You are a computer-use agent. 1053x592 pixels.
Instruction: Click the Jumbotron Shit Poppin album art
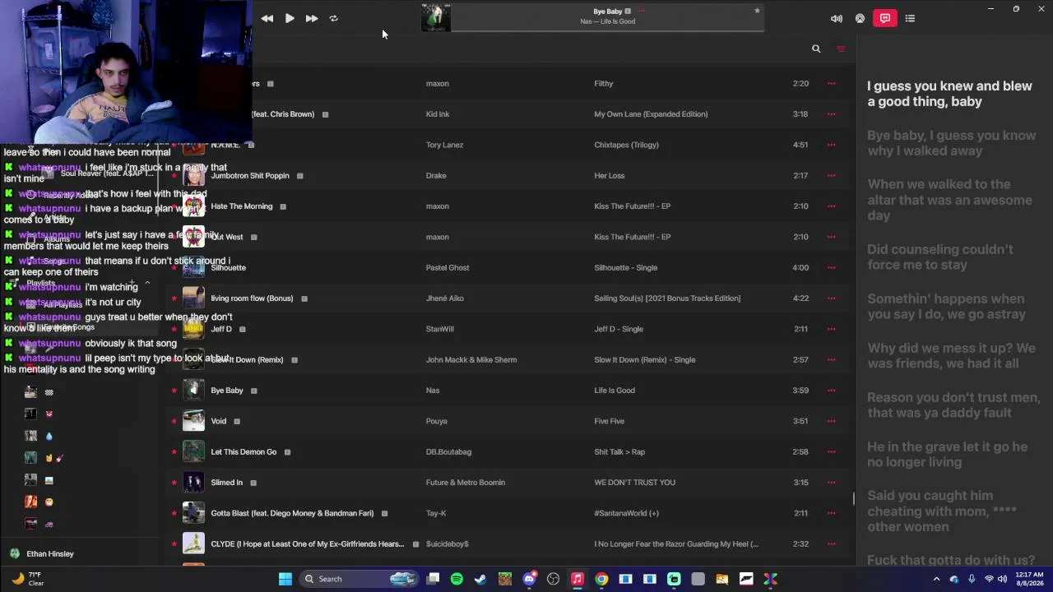pos(193,175)
